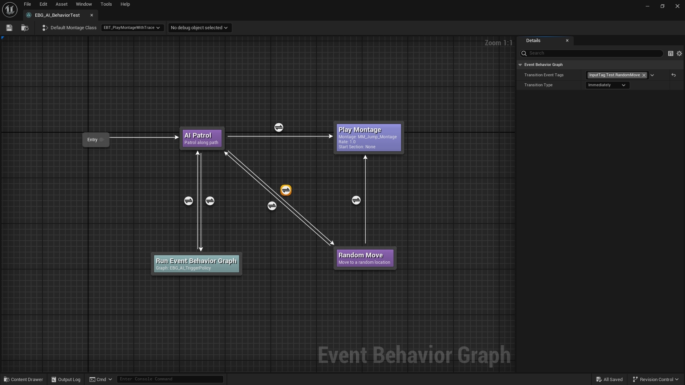This screenshot has height=385, width=685.
Task: Browse to this asset in Content Browser
Action: 24,27
